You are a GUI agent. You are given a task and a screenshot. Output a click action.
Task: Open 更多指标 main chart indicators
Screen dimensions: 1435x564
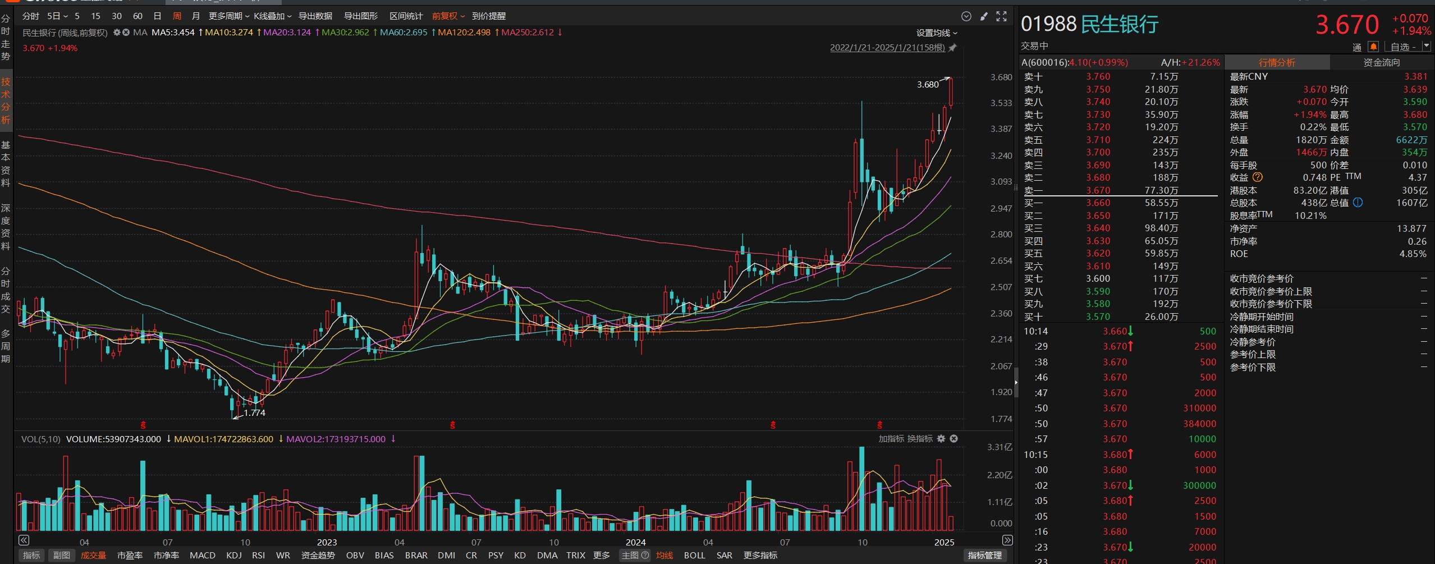(x=760, y=555)
